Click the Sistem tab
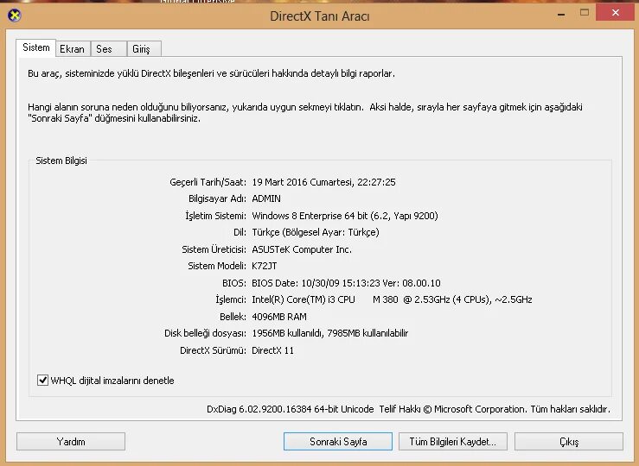 35,47
